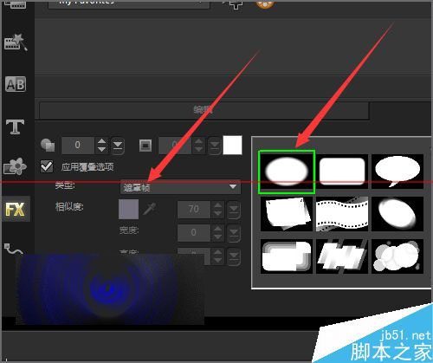Select the bubbles cluster mask frame
The height and width of the screenshot is (363, 433).
click(x=397, y=256)
